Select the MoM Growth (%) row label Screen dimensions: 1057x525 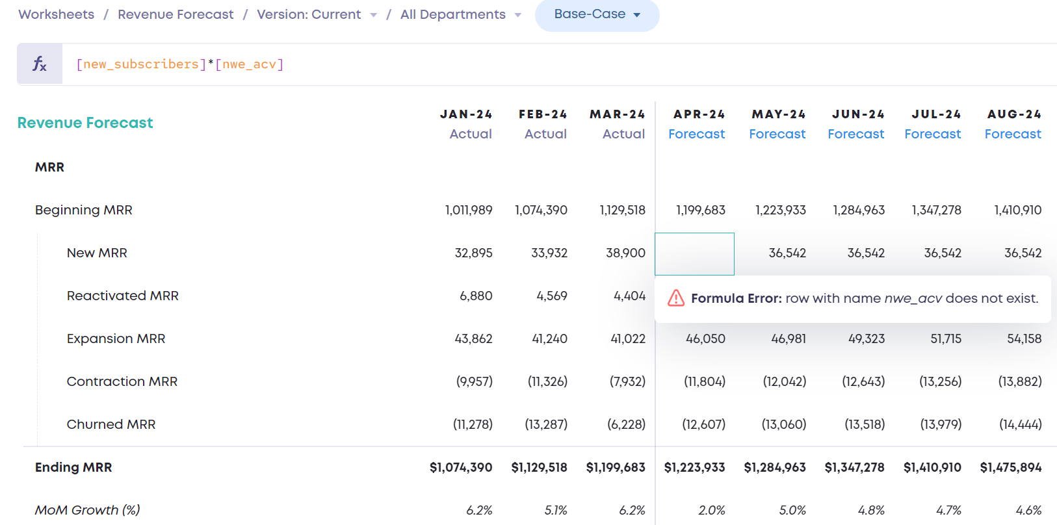pos(87,510)
